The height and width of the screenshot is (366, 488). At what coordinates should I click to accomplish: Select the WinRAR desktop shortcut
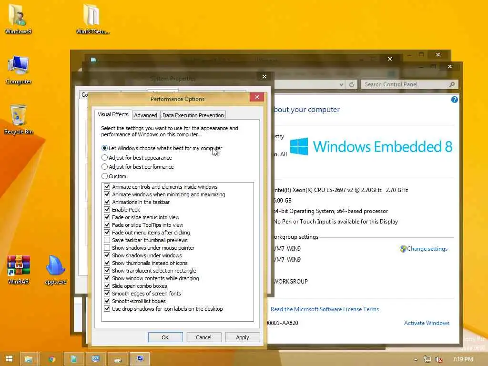click(19, 270)
